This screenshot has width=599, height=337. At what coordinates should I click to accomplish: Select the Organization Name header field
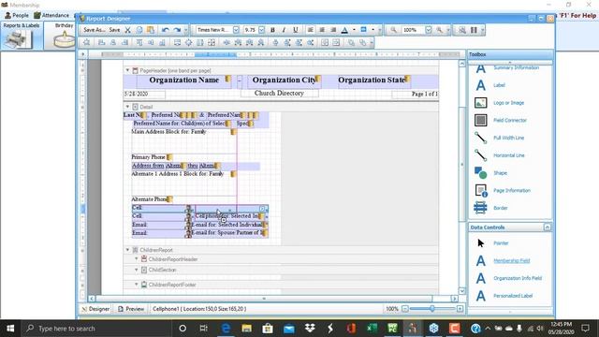pyautogui.click(x=183, y=81)
